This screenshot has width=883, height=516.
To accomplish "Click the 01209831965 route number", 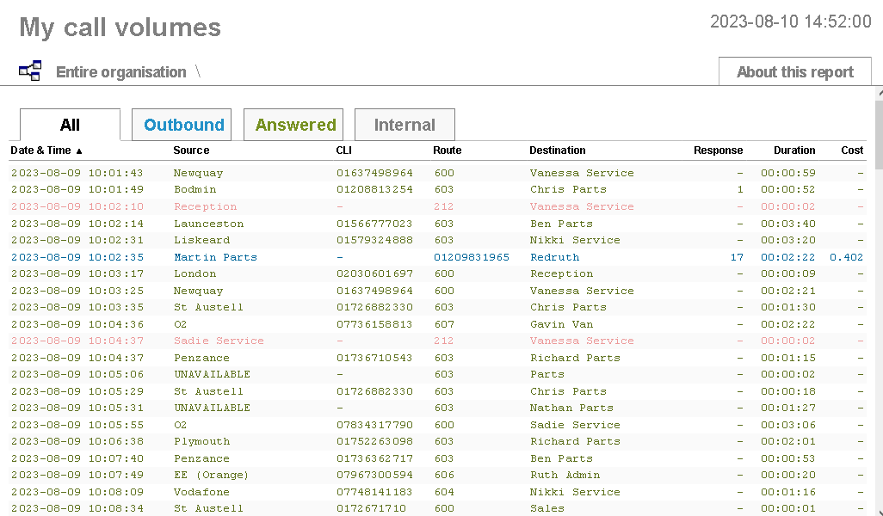I will pyautogui.click(x=471, y=257).
